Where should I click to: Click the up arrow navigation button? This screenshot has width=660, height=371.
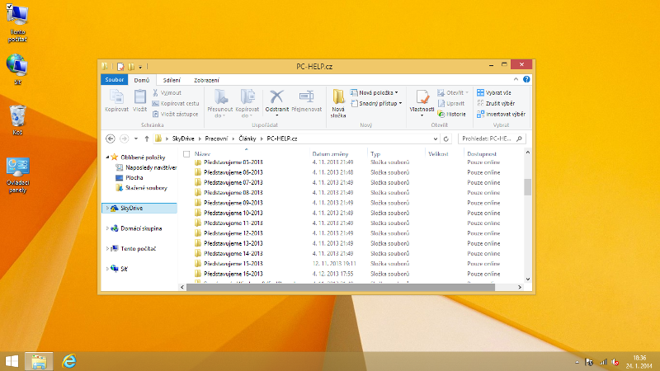pyautogui.click(x=146, y=139)
